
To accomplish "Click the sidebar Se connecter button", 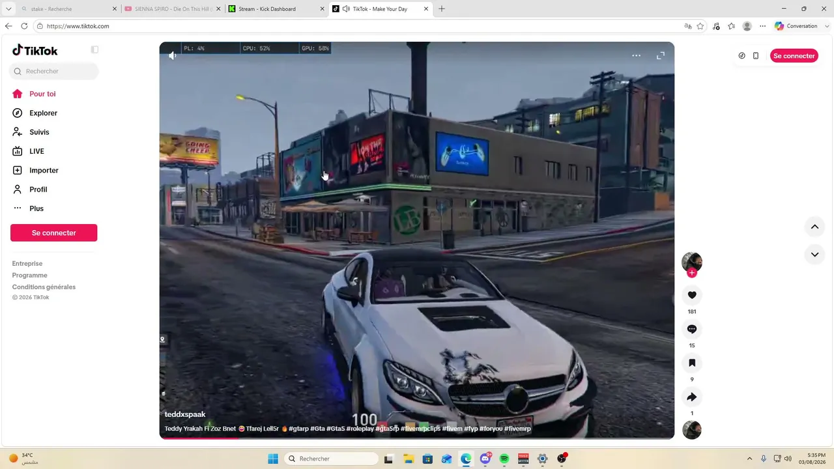I will (x=54, y=233).
